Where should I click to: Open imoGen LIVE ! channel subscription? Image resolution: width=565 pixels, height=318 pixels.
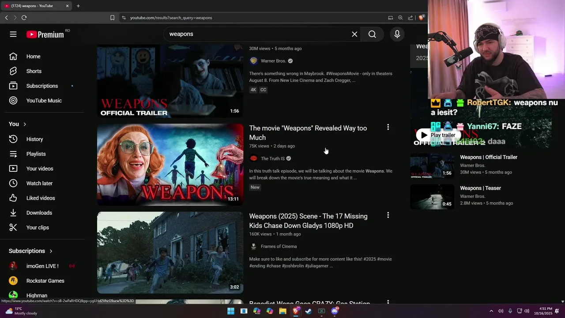coord(42,266)
